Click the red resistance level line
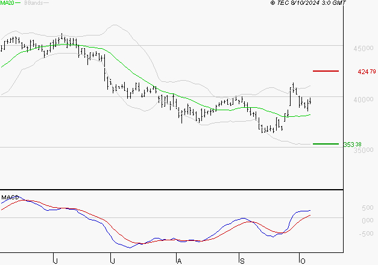 (x=326, y=71)
